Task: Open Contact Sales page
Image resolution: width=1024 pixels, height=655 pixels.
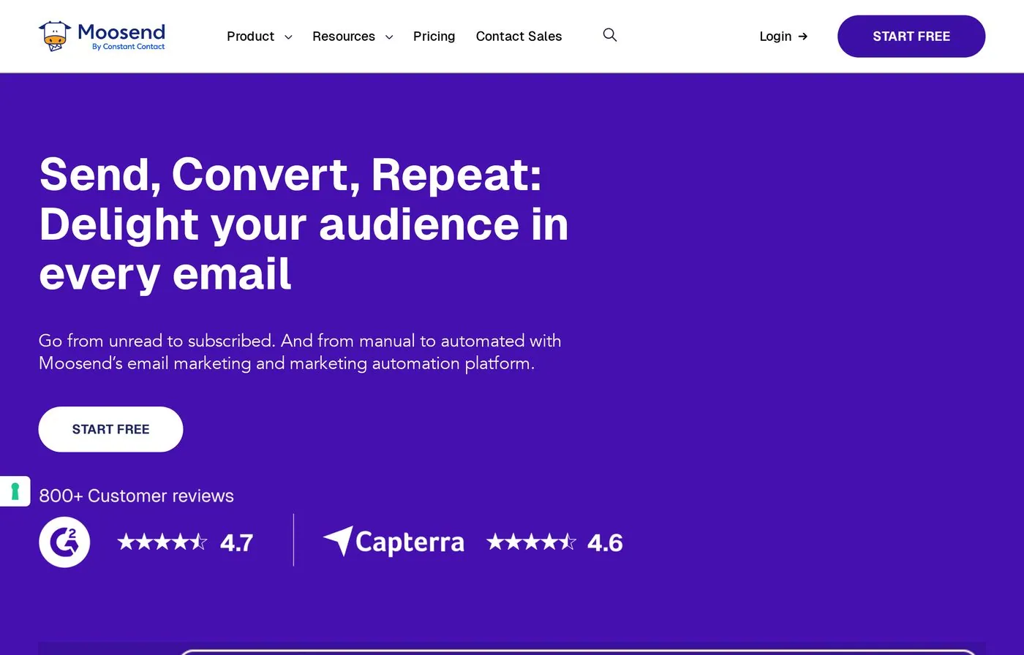Action: coord(519,37)
